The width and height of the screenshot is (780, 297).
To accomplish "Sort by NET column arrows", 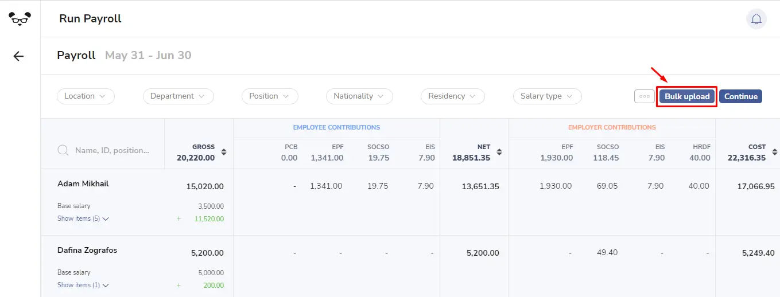I will tap(499, 152).
